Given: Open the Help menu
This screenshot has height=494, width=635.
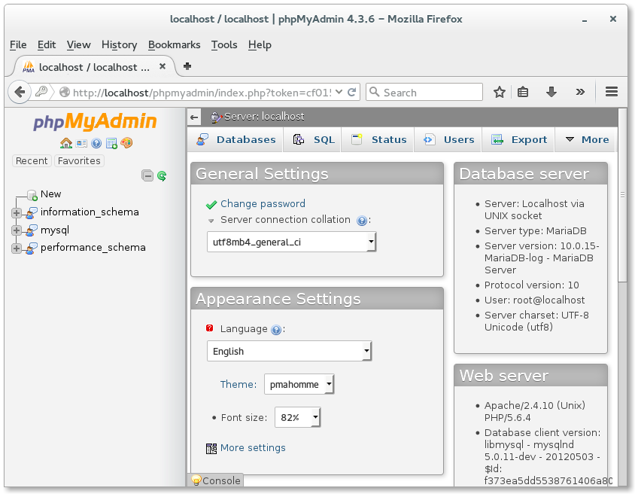Looking at the screenshot, I should coord(260,44).
